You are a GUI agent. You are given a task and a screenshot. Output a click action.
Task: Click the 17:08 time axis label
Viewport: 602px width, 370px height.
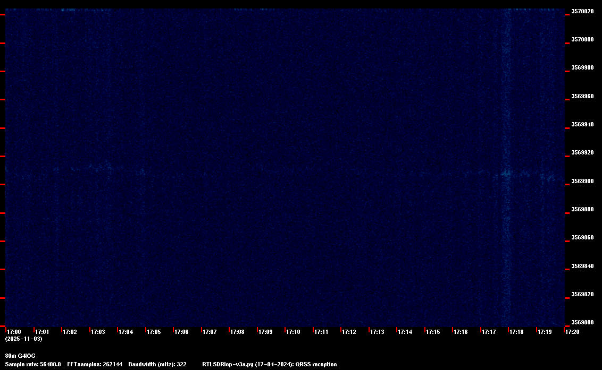(x=237, y=332)
